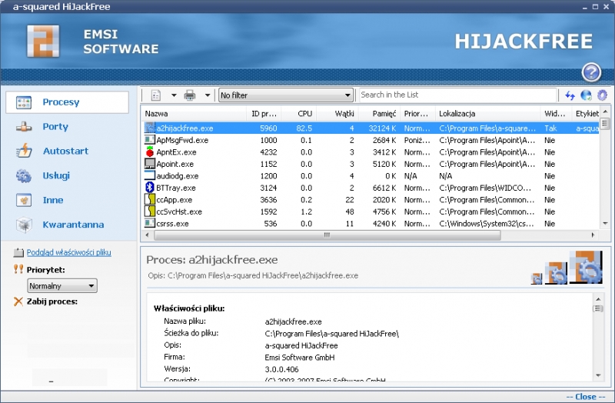
Task: Click the globe online lookup icon
Action: [586, 95]
